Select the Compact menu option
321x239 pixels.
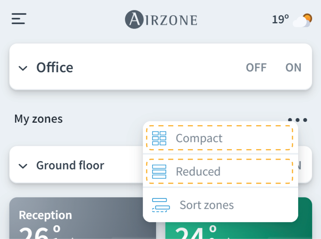pos(199,138)
